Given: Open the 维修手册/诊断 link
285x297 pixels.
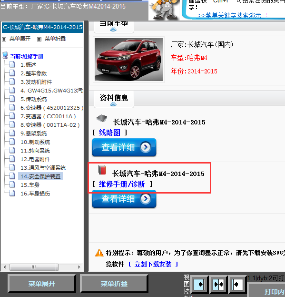Looking at the screenshot, I should (122, 184).
